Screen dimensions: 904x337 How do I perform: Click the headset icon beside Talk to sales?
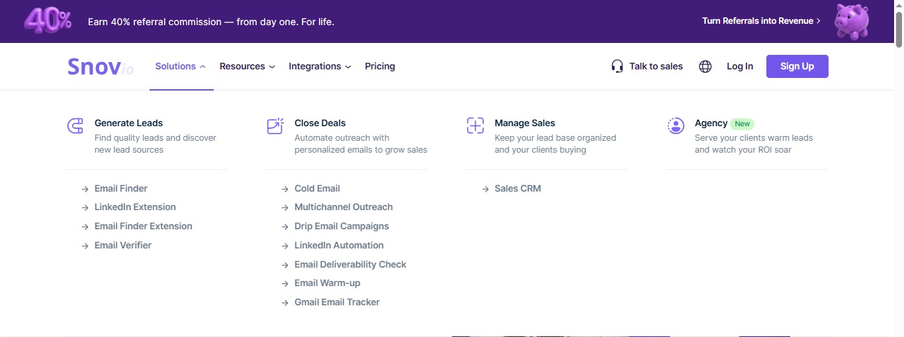click(617, 66)
